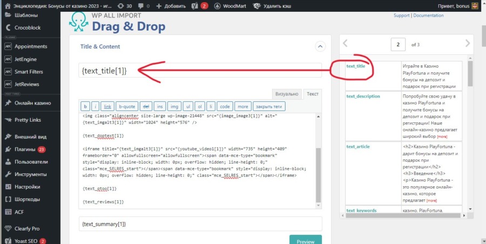This screenshot has width=486, height=244.
Task: Click the li quicktag button
Action: [x=211, y=107]
